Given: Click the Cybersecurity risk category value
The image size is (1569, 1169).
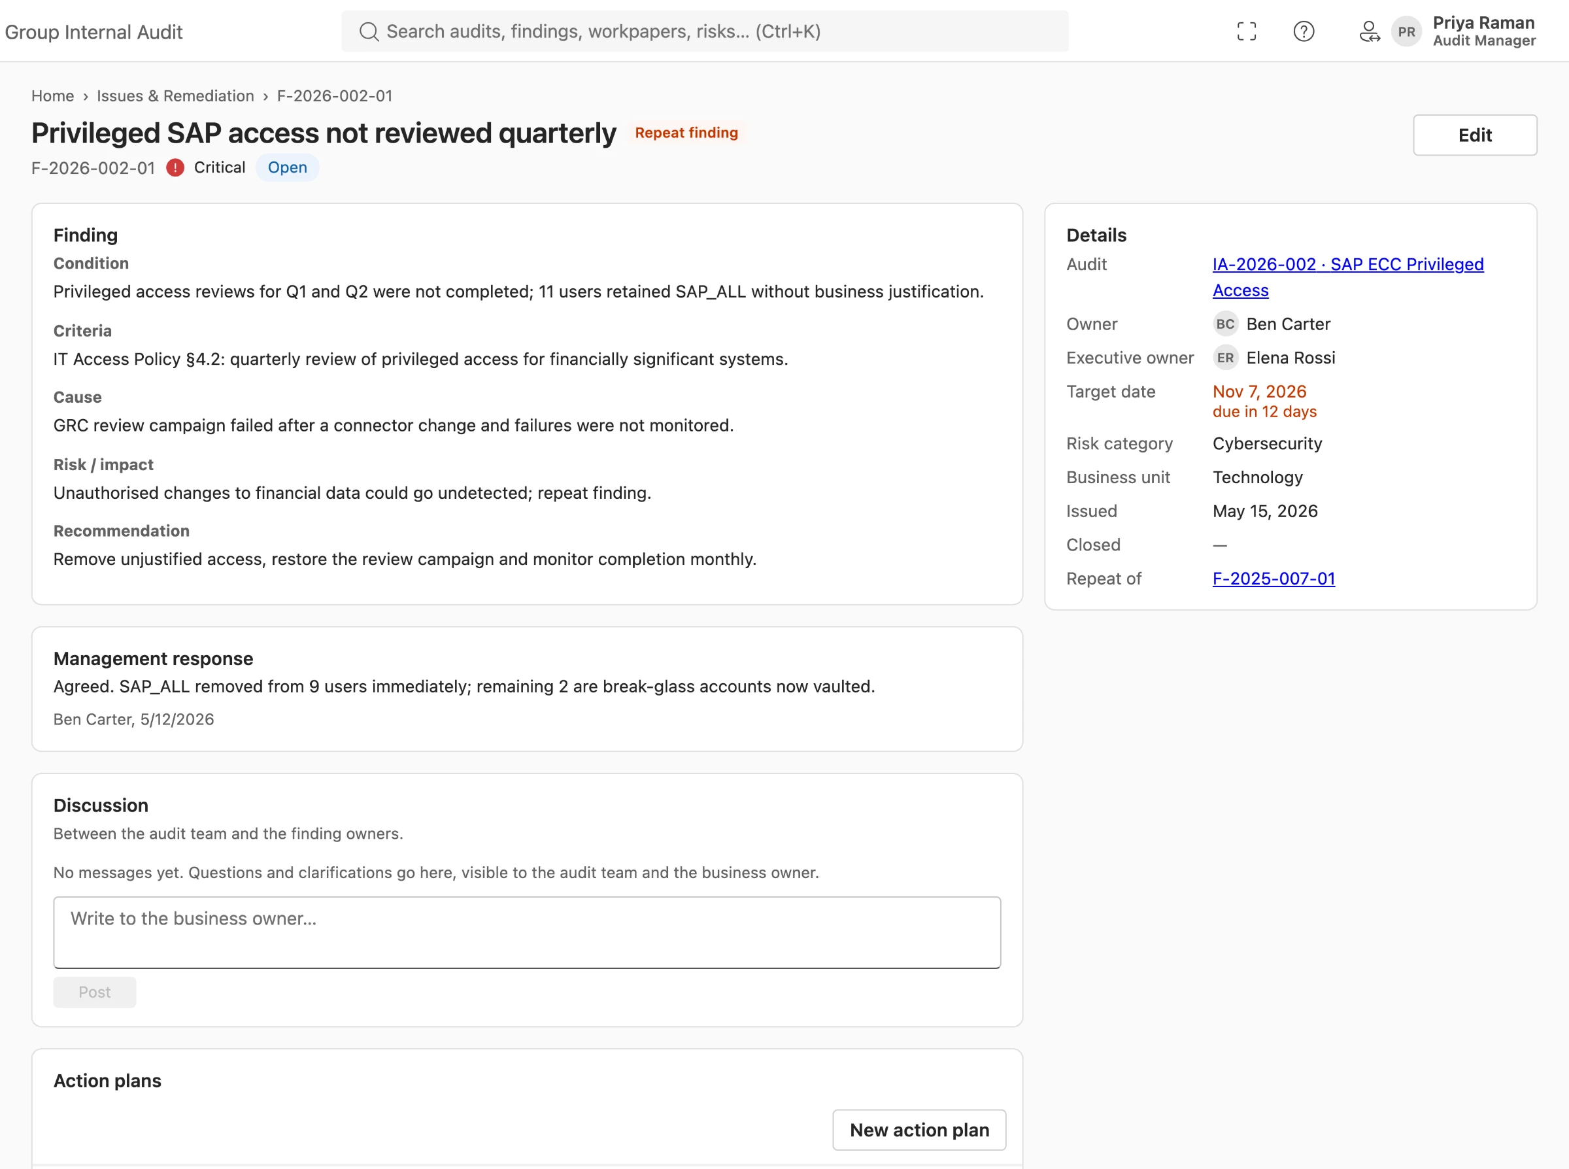Looking at the screenshot, I should pyautogui.click(x=1267, y=444).
